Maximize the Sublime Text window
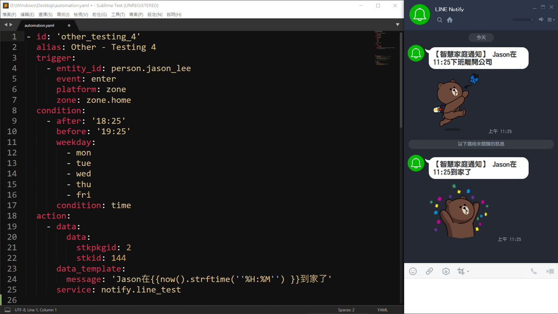This screenshot has height=314, width=558. pos(378,6)
